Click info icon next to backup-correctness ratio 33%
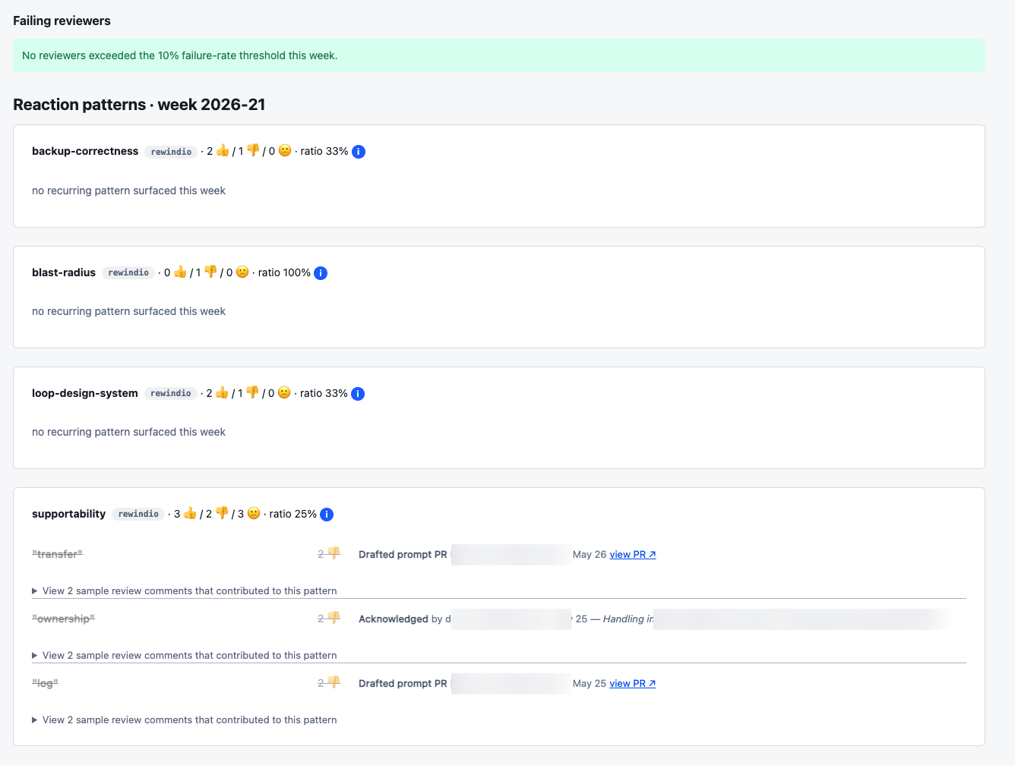1015x765 pixels. pyautogui.click(x=359, y=152)
